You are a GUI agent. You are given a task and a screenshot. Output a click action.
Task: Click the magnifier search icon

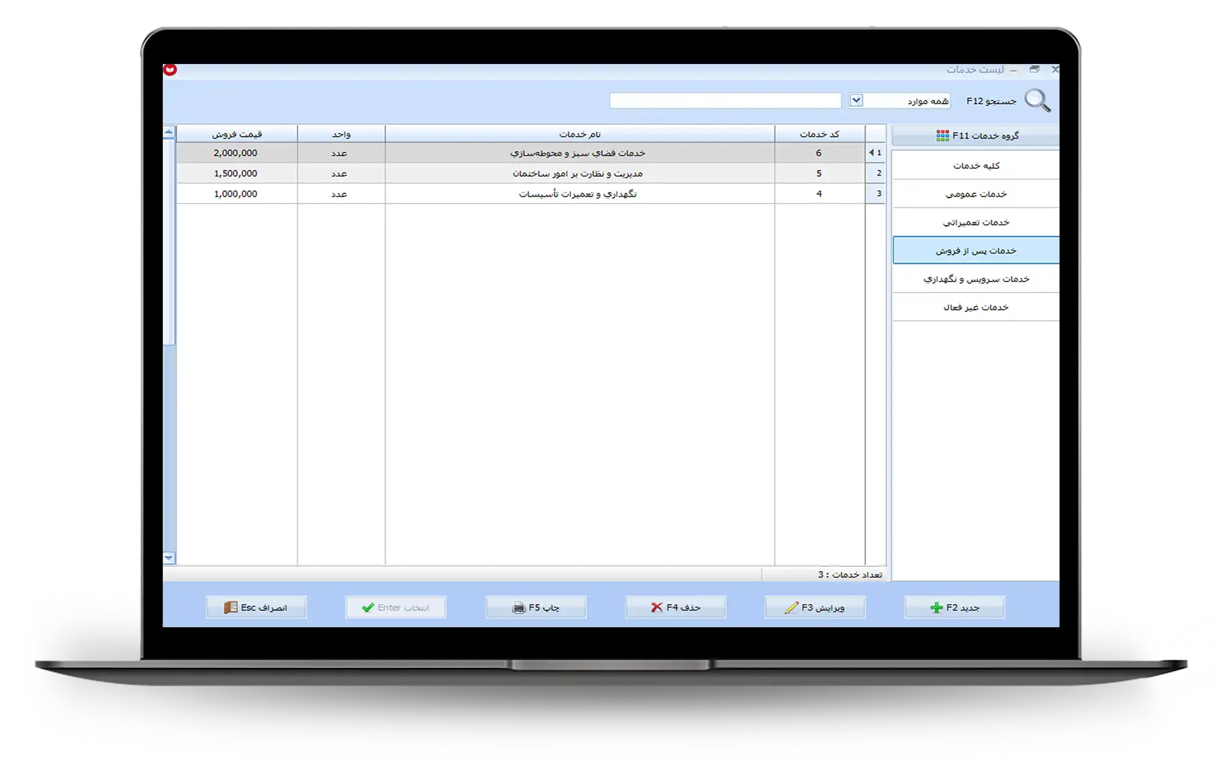[1037, 100]
